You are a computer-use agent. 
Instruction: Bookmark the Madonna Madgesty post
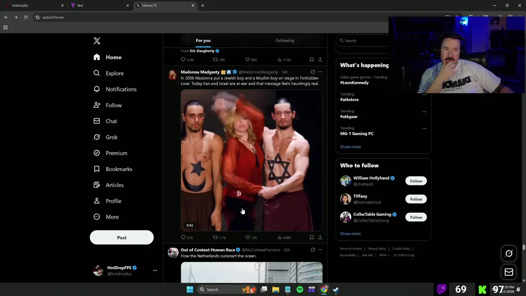pyautogui.click(x=311, y=237)
